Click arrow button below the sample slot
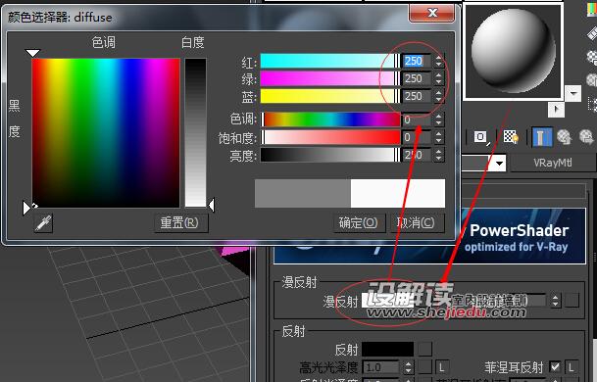Screen dimensions: 597x382 click(x=556, y=110)
